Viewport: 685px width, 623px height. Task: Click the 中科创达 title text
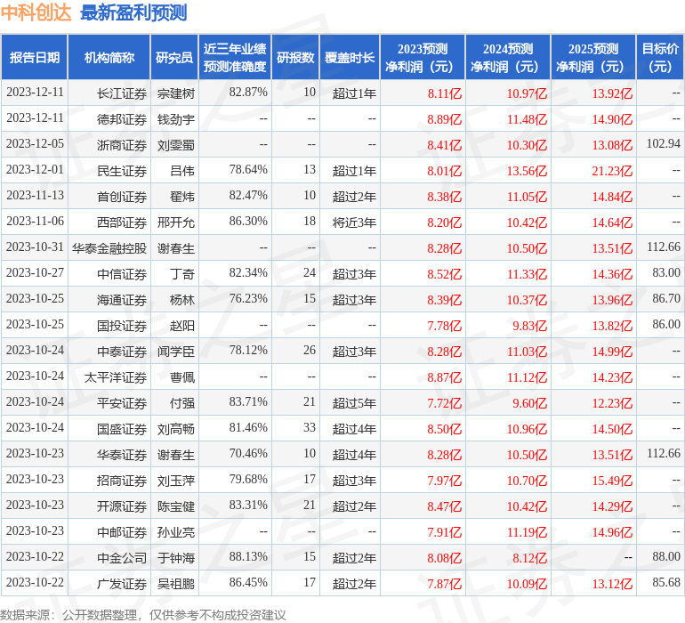36,12
